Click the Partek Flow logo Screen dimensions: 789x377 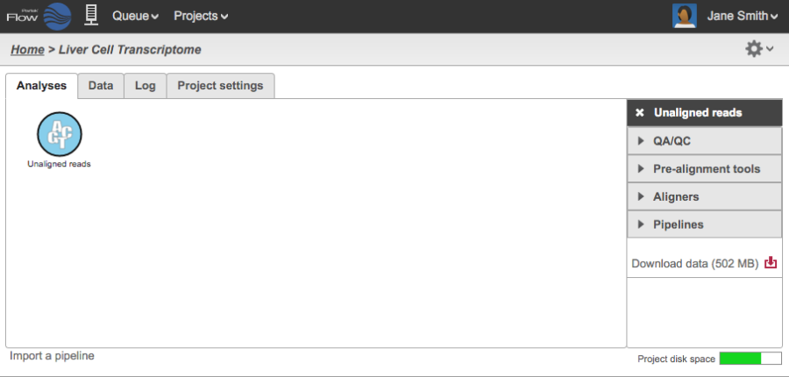coord(39,16)
